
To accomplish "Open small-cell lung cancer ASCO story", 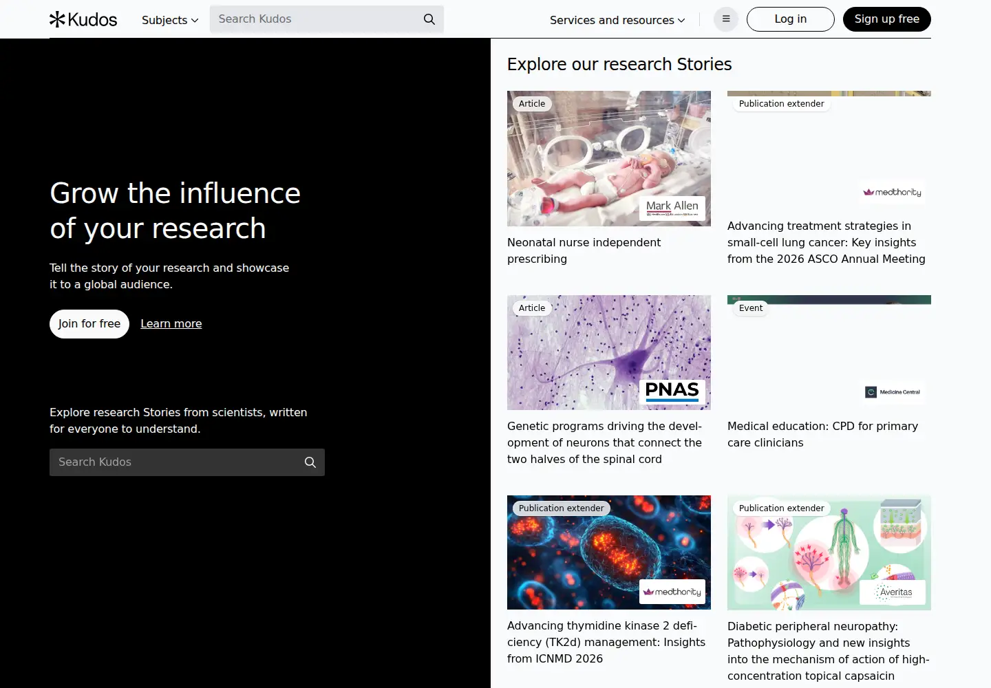I will pos(827,242).
